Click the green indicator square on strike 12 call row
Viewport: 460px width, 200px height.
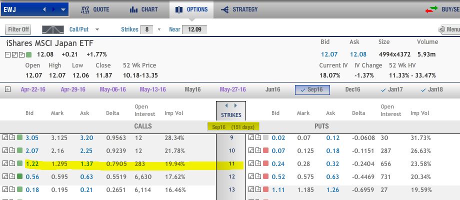[19, 176]
